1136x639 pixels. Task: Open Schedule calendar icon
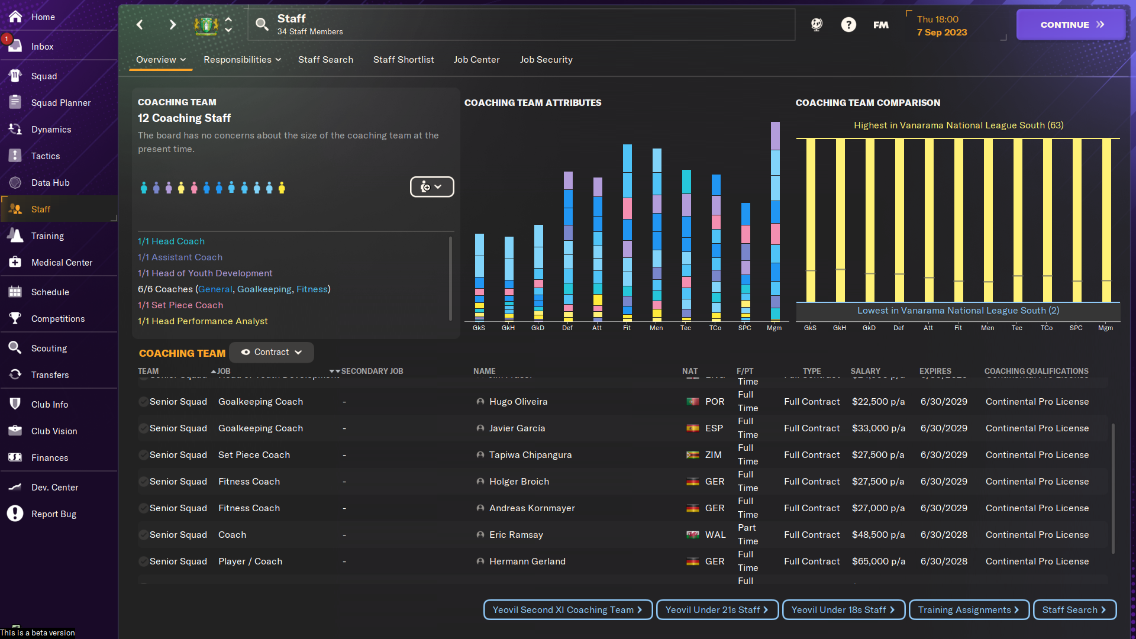pos(15,292)
